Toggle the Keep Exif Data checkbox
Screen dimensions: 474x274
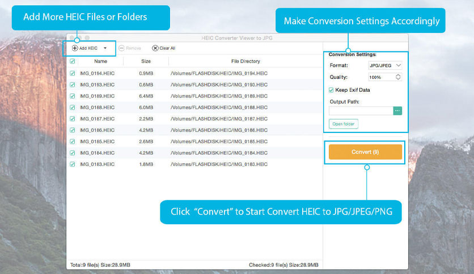click(x=331, y=90)
